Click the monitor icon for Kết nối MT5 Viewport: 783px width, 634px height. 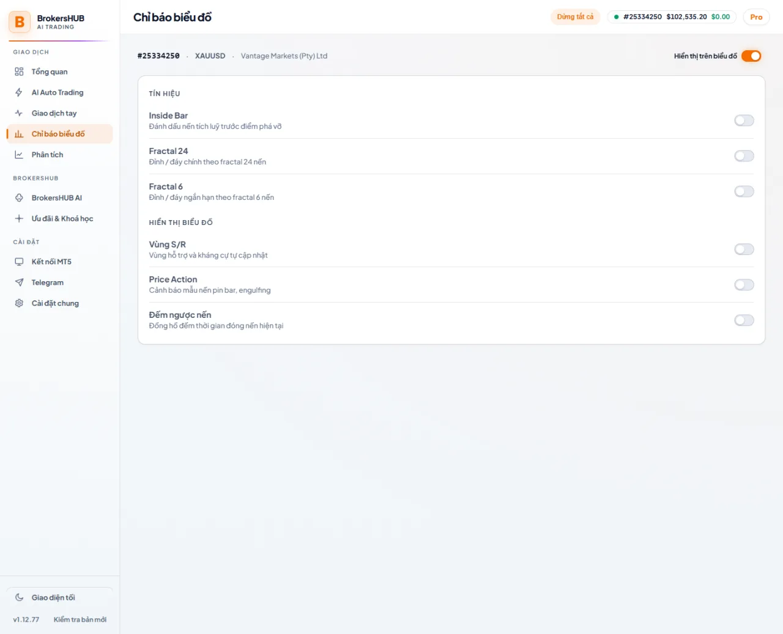(x=19, y=262)
